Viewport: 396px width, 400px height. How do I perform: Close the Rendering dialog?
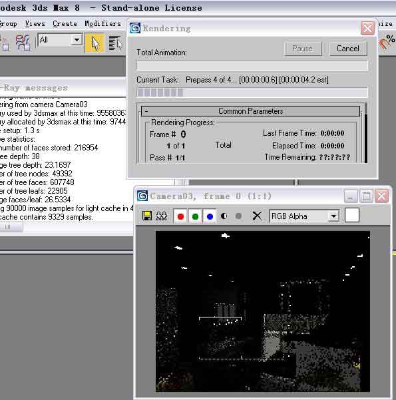(367, 28)
